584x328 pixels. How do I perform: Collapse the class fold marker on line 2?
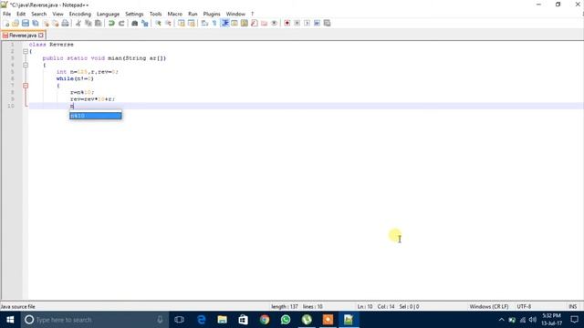point(26,51)
